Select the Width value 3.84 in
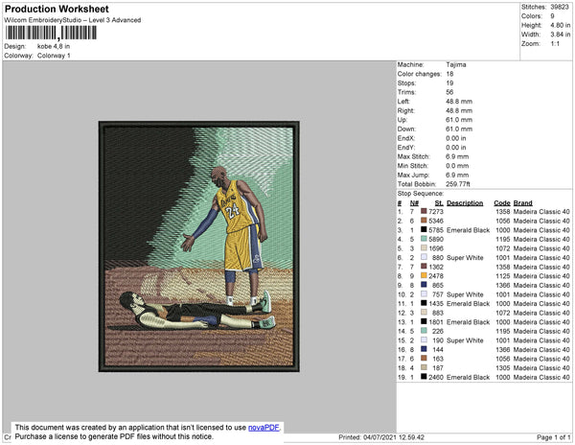Image resolution: width=575 pixels, height=445 pixels. (560, 35)
